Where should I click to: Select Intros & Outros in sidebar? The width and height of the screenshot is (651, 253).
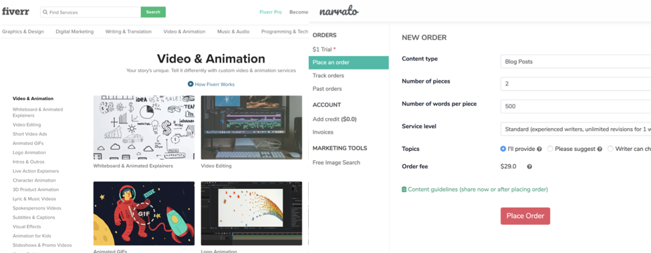pyautogui.click(x=28, y=162)
